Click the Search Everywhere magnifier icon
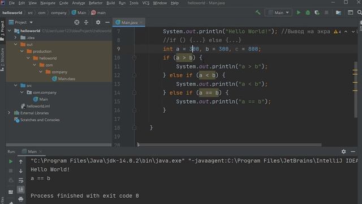Screen dimensions: 362x204 click(360, 12)
